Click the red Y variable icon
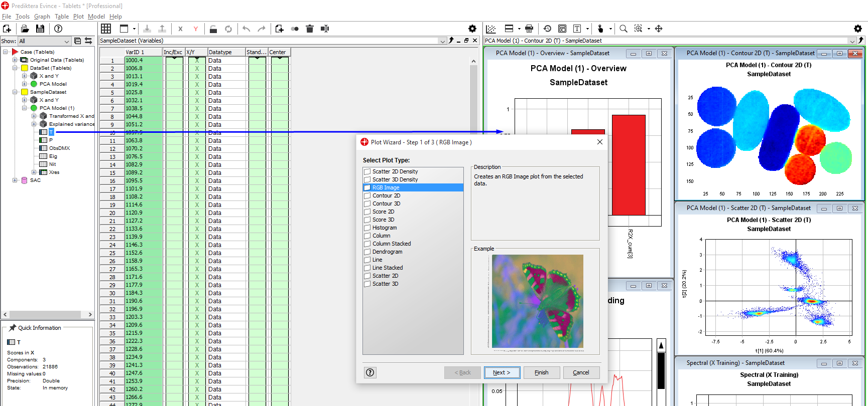This screenshot has height=406, width=868. click(196, 29)
